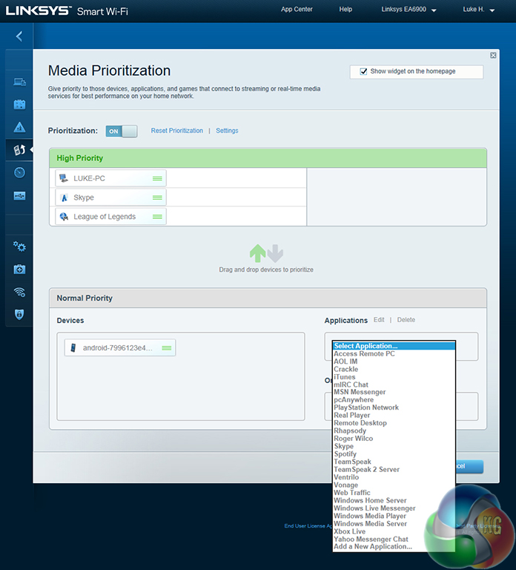Click the End User License Agreement link
This screenshot has height=570, width=516.
[308, 525]
